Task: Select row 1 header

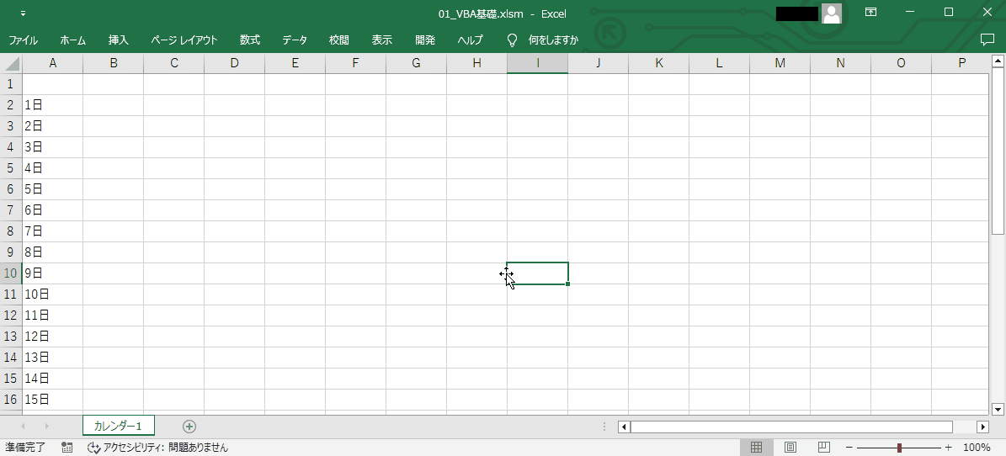Action: [x=11, y=84]
